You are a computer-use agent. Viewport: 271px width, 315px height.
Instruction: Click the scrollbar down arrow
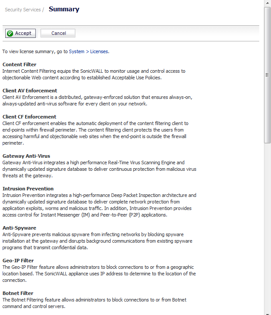click(268, 312)
